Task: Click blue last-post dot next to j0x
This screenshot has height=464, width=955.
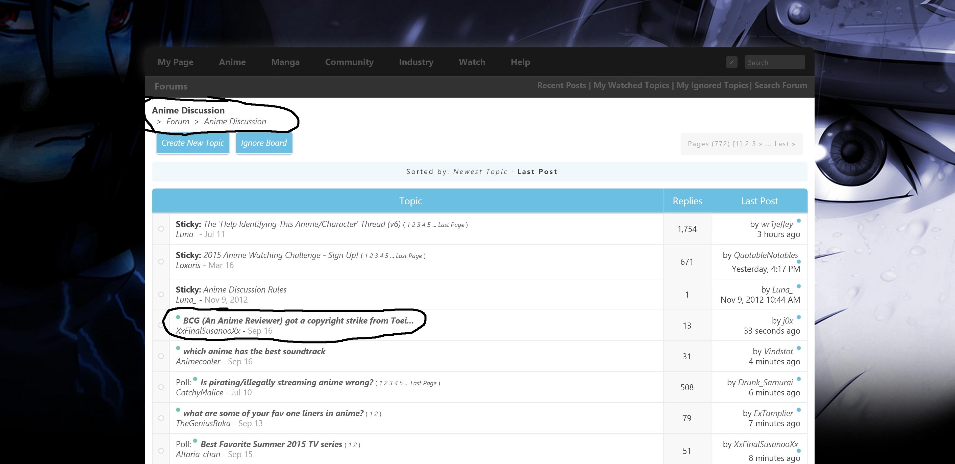Action: pos(799,317)
